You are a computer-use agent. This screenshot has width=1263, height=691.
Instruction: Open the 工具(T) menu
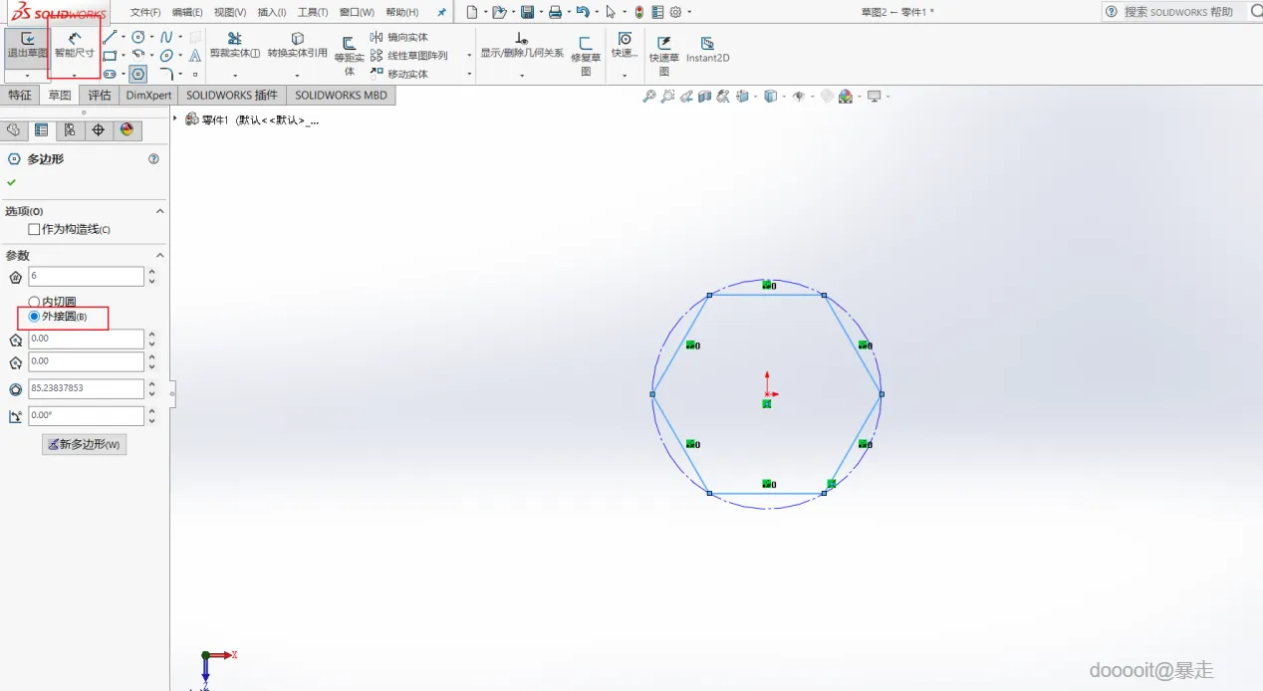click(x=313, y=12)
